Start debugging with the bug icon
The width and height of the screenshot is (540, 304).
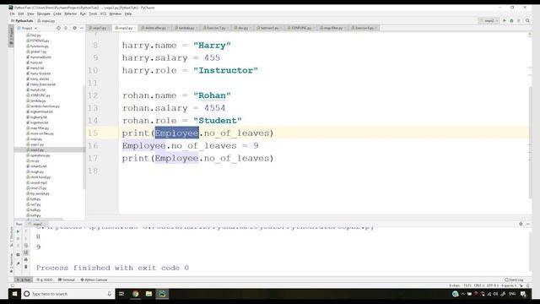511,20
